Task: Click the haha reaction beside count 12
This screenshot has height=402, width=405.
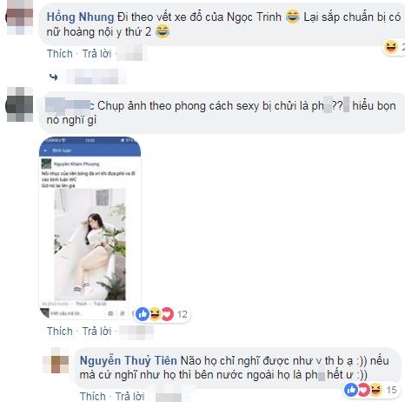Action: tap(156, 314)
